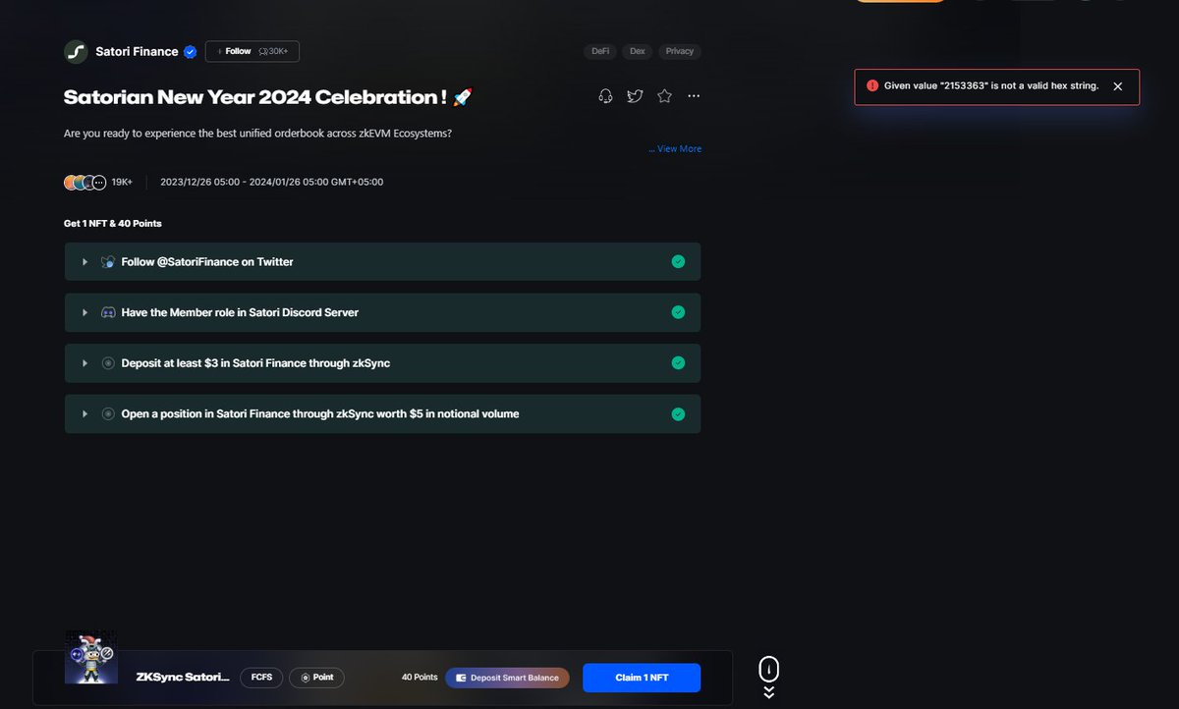Image resolution: width=1179 pixels, height=709 pixels.
Task: Favorite the campaign with star icon
Action: (665, 95)
